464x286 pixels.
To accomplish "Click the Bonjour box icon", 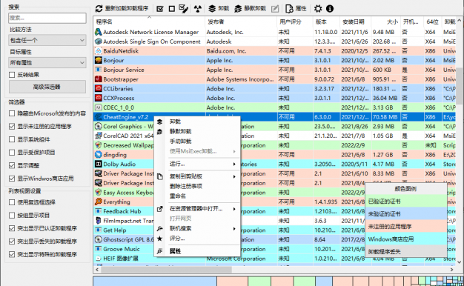I will point(99,60).
